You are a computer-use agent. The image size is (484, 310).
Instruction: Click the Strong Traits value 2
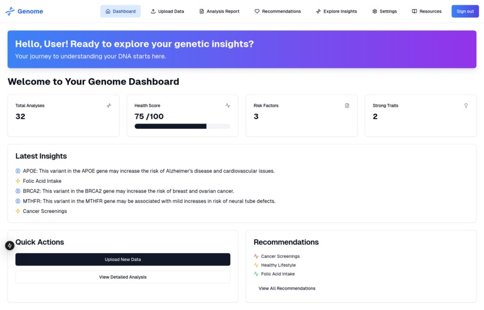(375, 116)
